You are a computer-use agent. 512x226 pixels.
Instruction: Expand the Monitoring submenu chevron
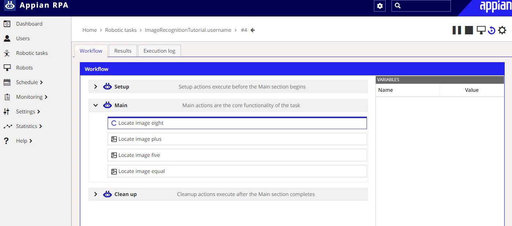tap(46, 97)
